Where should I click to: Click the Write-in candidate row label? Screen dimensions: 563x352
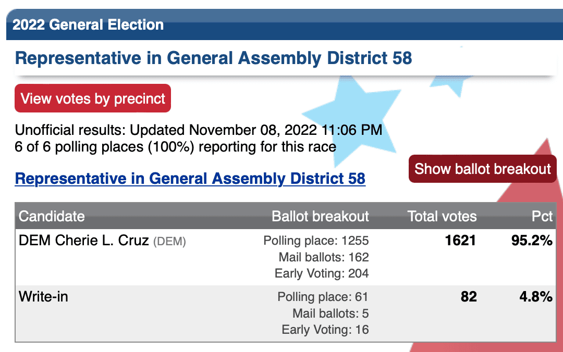(x=43, y=297)
